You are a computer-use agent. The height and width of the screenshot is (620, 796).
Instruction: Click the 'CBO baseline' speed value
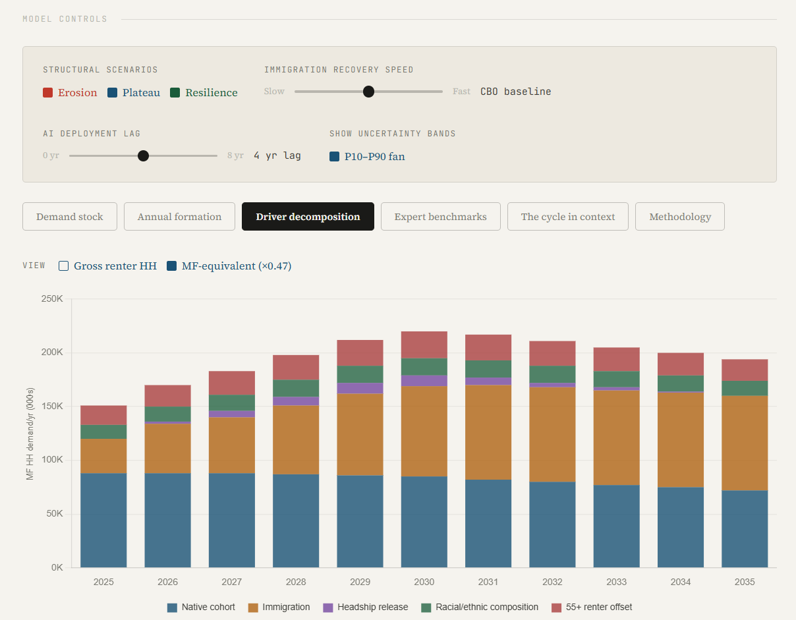pyautogui.click(x=516, y=92)
